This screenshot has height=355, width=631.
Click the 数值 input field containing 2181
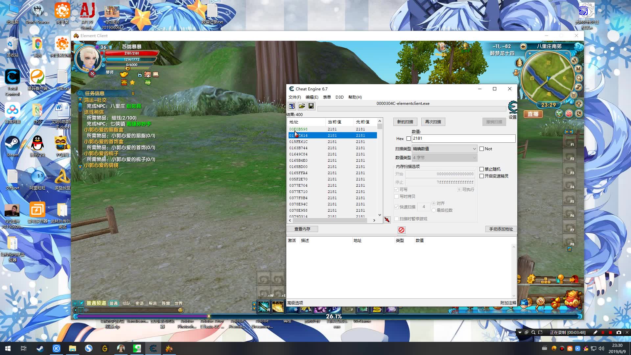click(463, 139)
